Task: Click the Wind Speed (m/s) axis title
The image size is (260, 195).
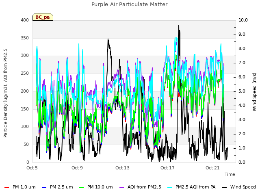Action: pos(254,92)
